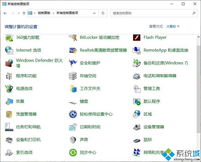Open the 鼠标 text link
The height and width of the screenshot is (162, 201).
point(148,140)
